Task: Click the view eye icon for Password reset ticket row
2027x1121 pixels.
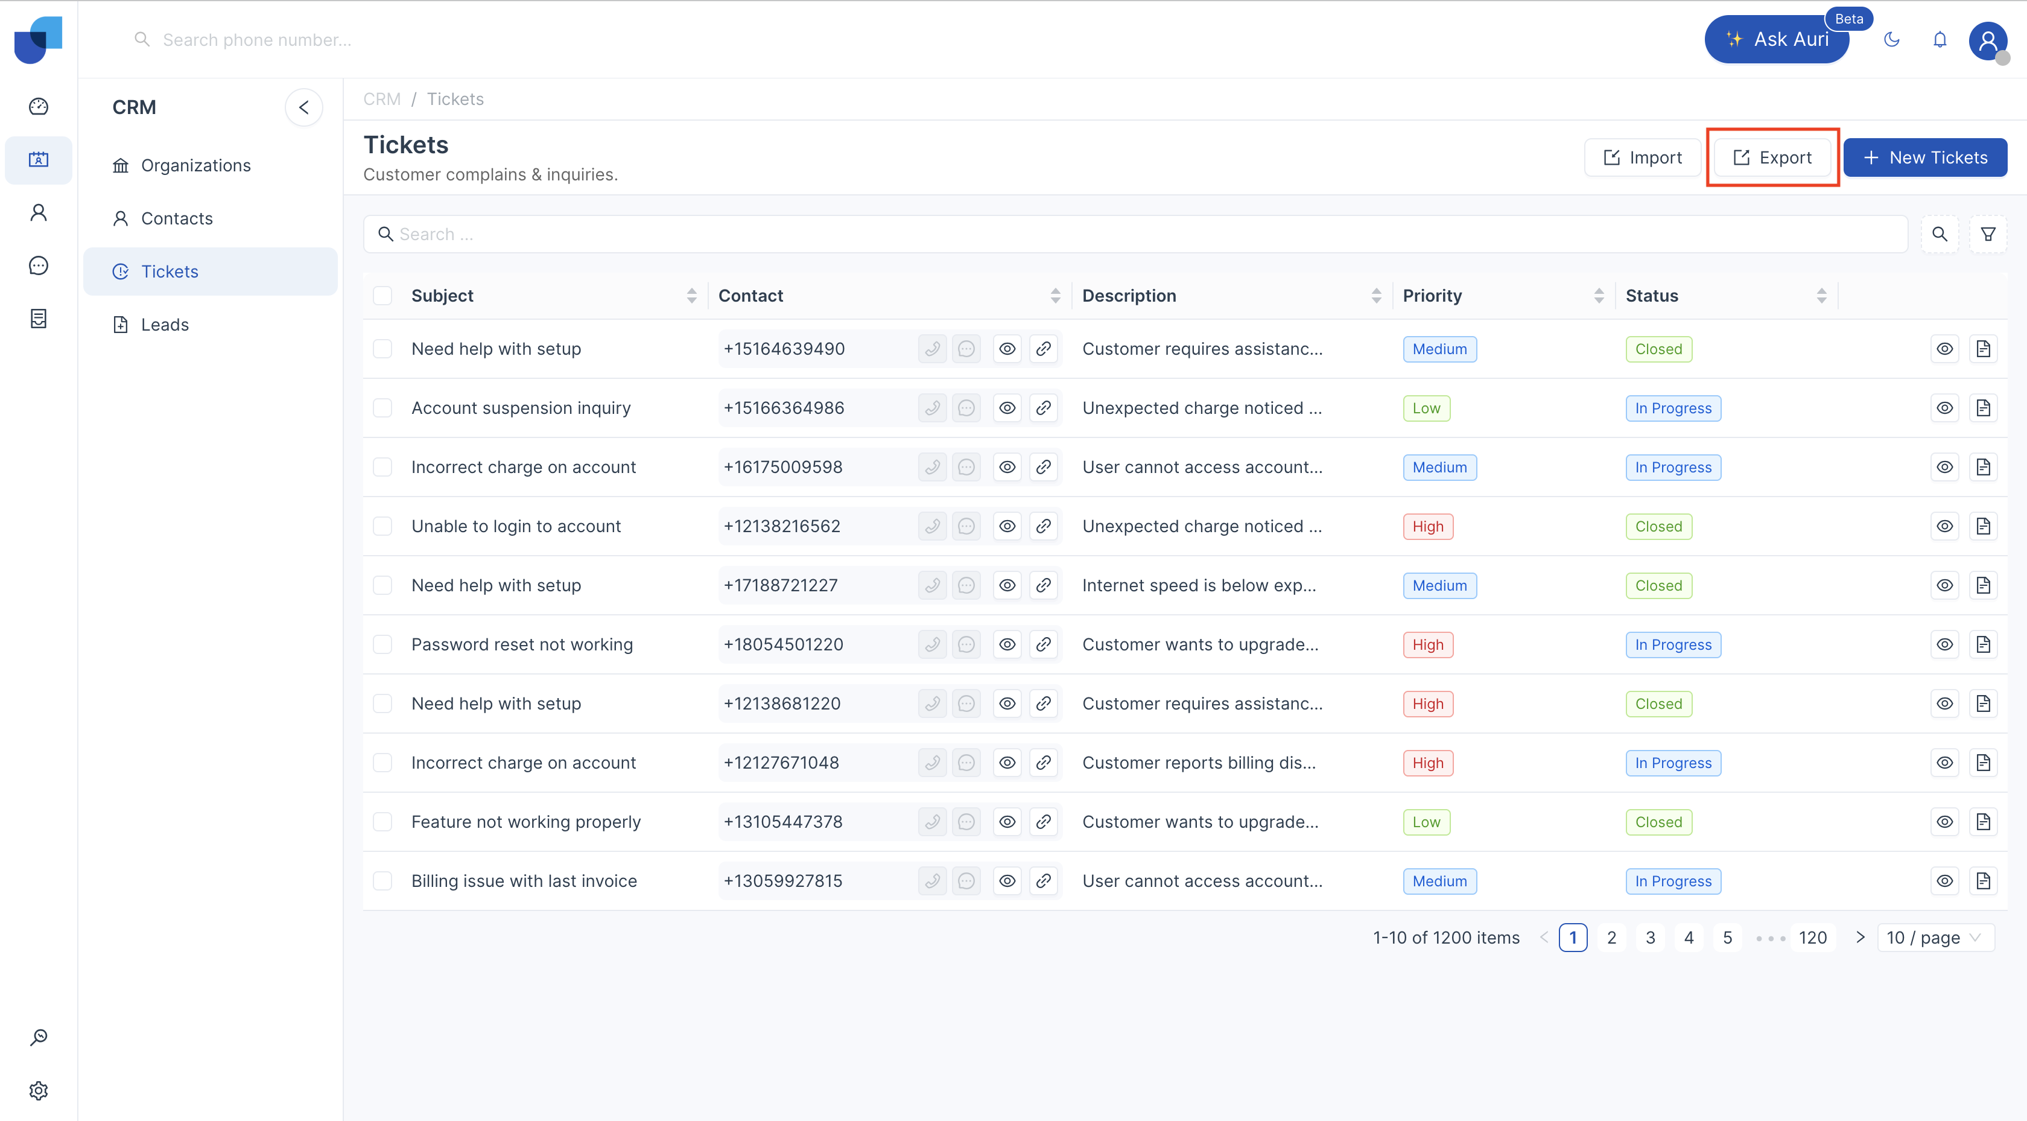Action: (x=1944, y=644)
